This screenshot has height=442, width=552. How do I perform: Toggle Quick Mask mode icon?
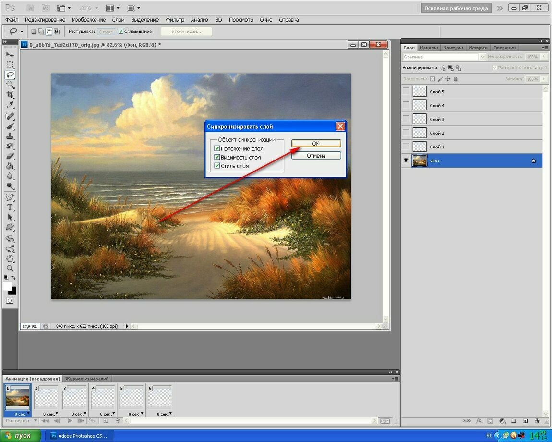click(x=10, y=301)
